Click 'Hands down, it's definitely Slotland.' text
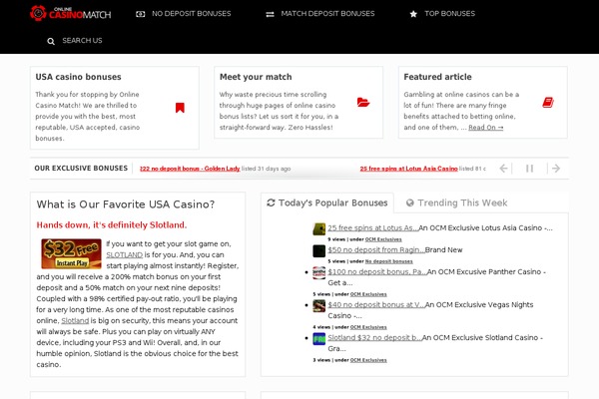Screen dimensions: 599x399 pos(112,224)
